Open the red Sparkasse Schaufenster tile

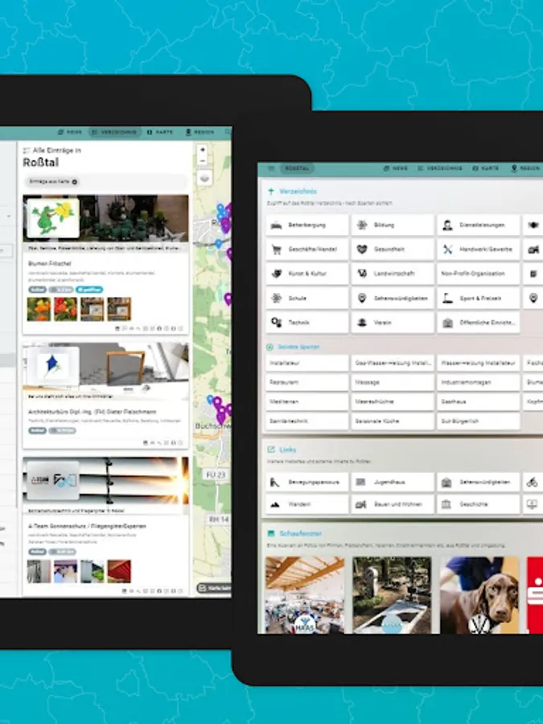point(535,594)
